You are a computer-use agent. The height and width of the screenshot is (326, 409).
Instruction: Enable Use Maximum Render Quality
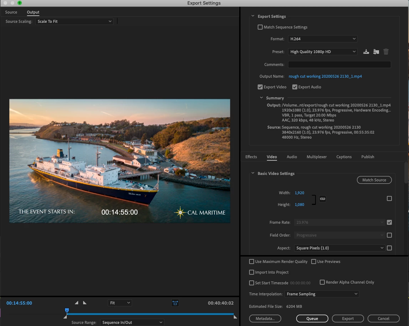click(x=252, y=262)
